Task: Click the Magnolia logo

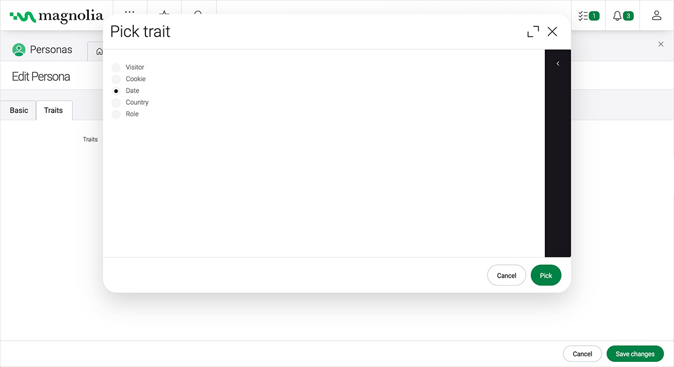Action: click(57, 16)
